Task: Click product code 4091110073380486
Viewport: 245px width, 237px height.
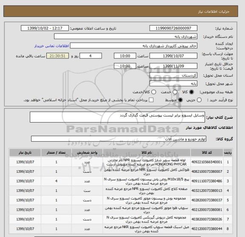Action: [207, 181]
